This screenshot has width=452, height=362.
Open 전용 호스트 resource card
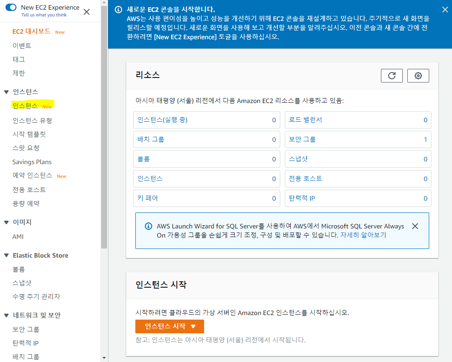tap(358, 179)
